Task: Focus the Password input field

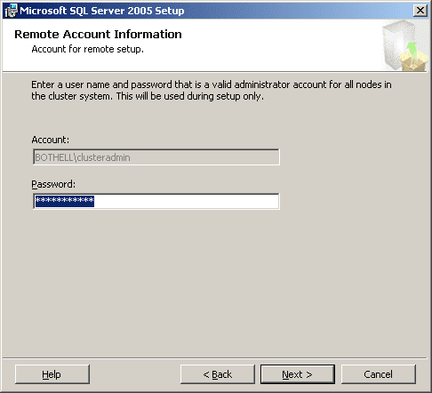Action: click(156, 201)
